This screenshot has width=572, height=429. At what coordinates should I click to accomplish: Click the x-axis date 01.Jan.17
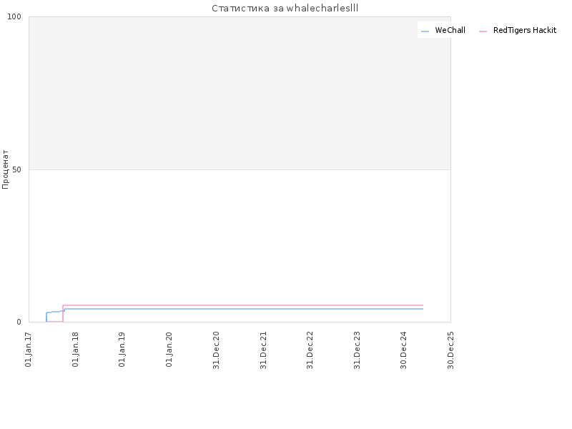point(29,350)
